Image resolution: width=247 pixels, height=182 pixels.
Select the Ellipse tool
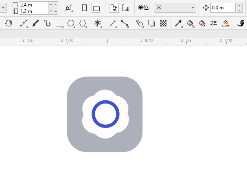(71, 23)
